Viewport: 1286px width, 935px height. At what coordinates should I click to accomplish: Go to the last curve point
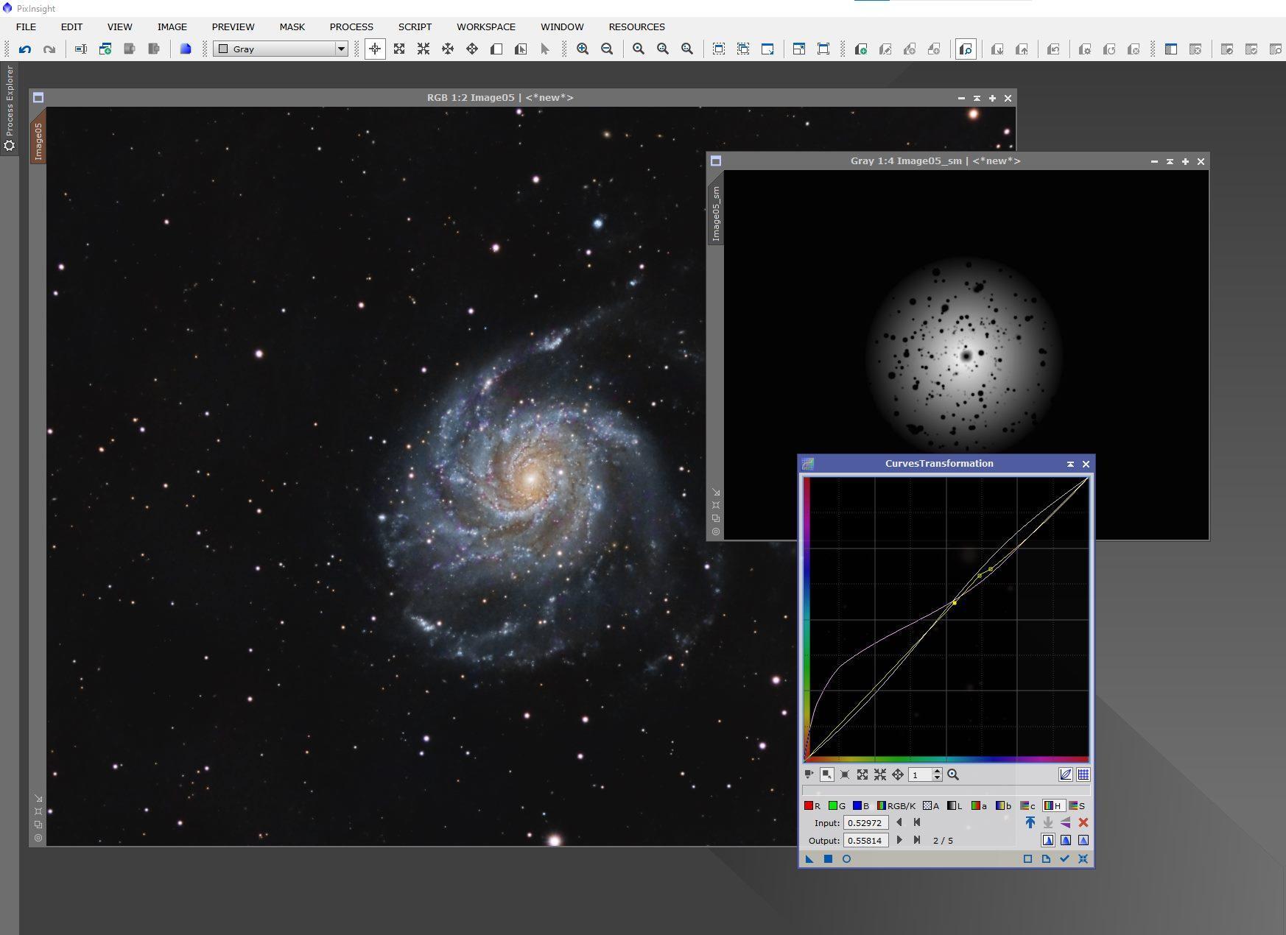(917, 840)
